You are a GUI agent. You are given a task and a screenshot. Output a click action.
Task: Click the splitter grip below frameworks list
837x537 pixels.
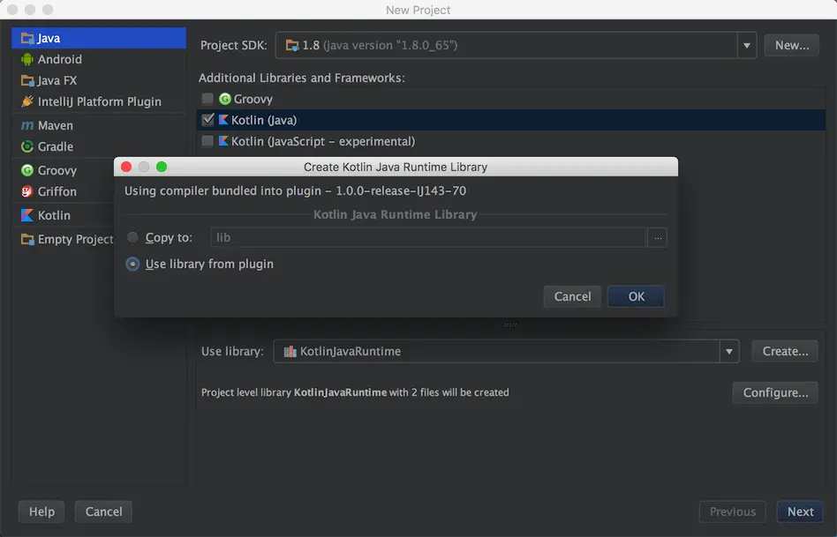[509, 324]
